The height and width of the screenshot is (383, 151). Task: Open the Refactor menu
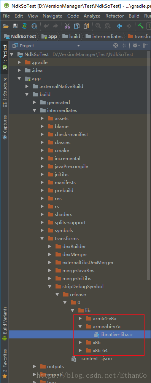[114, 16]
